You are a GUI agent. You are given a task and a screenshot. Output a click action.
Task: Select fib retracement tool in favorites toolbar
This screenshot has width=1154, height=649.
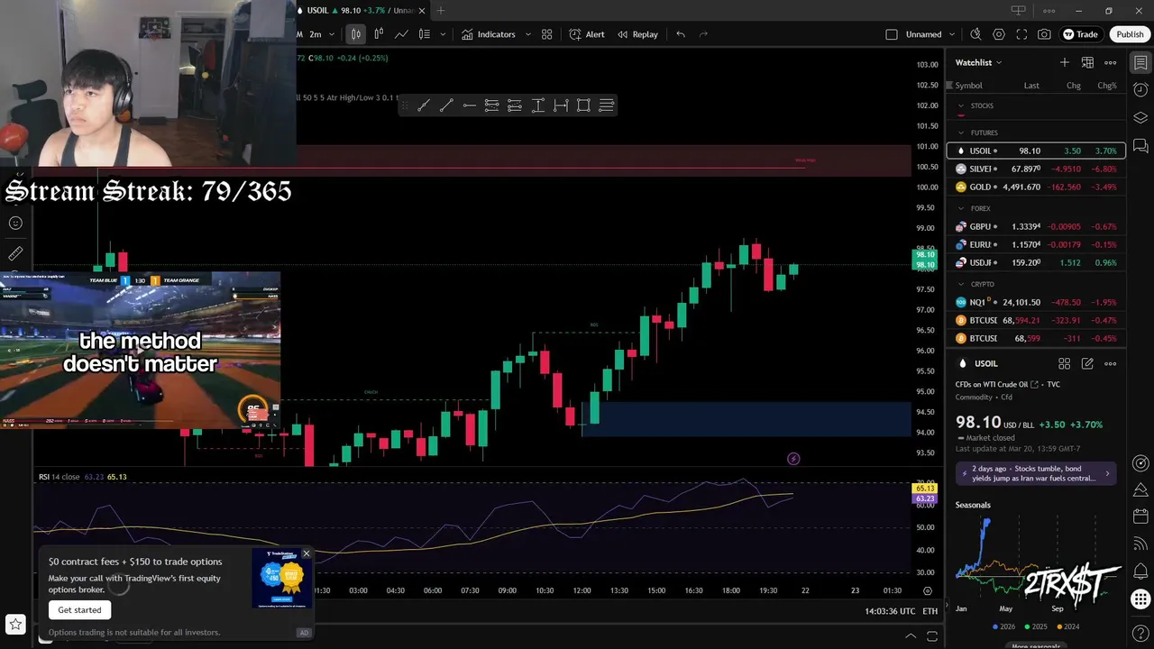[x=607, y=105]
